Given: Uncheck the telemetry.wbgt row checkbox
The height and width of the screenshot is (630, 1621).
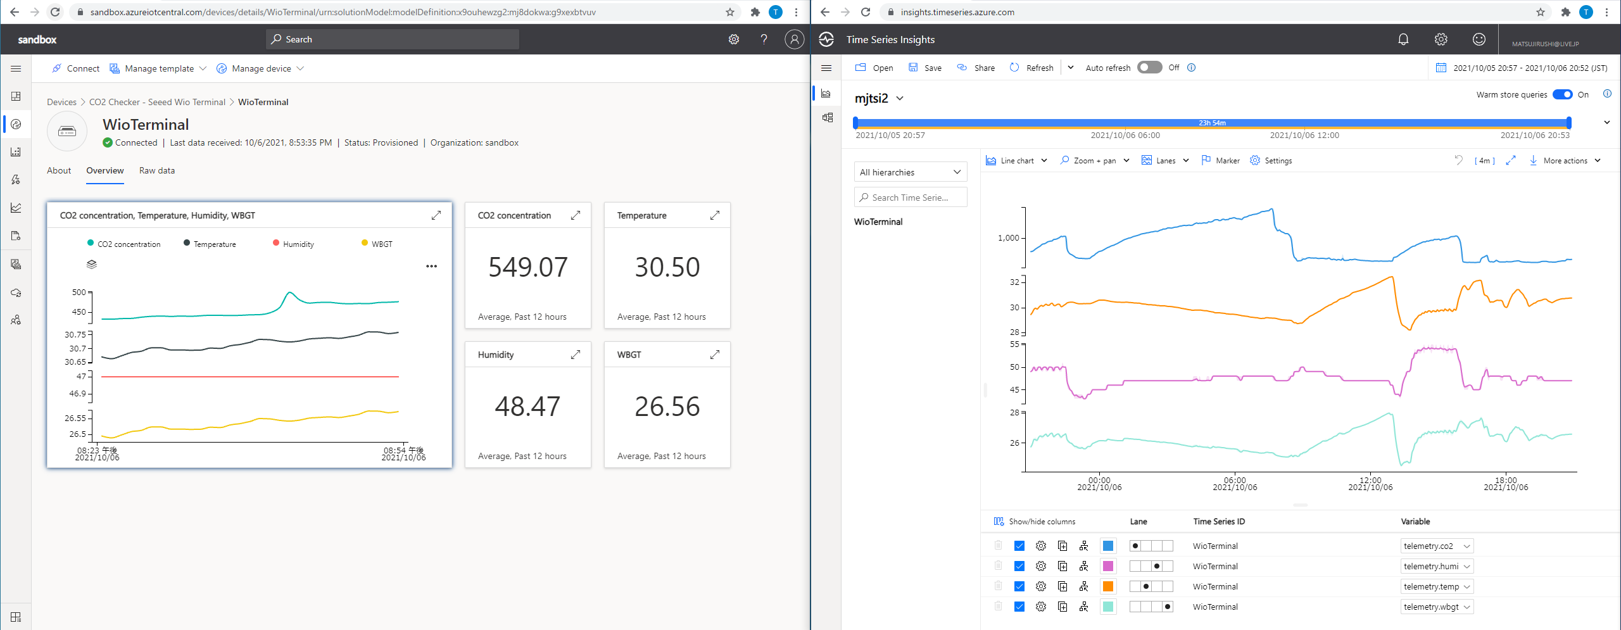Looking at the screenshot, I should [1019, 607].
